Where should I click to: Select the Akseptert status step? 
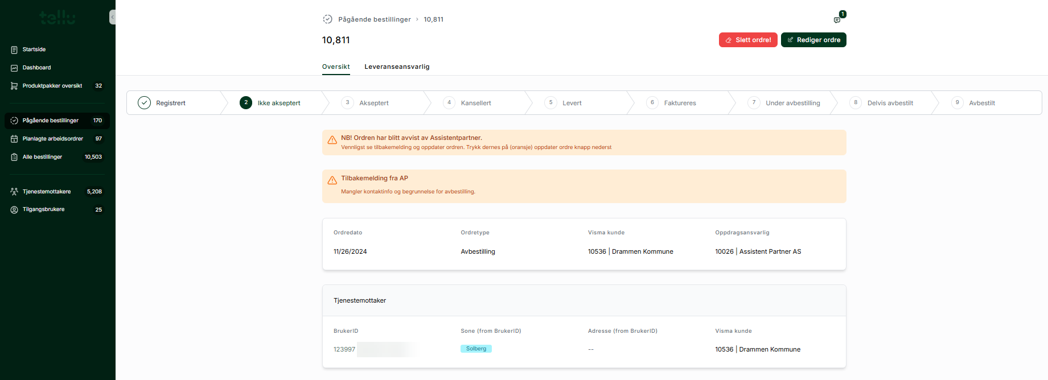(x=373, y=103)
